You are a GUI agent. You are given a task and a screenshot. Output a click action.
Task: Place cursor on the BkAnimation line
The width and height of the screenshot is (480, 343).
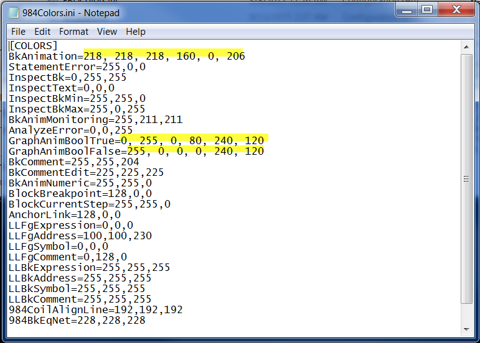(127, 56)
